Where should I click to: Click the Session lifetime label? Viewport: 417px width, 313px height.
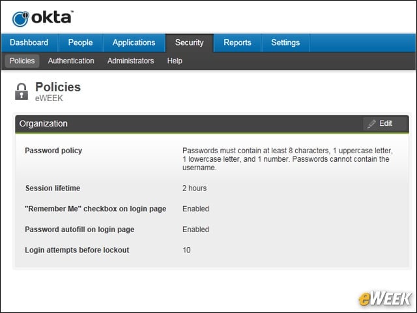pos(53,188)
